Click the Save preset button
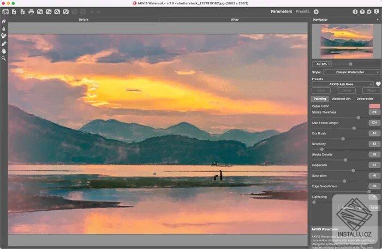The image size is (382, 249). pos(321,91)
